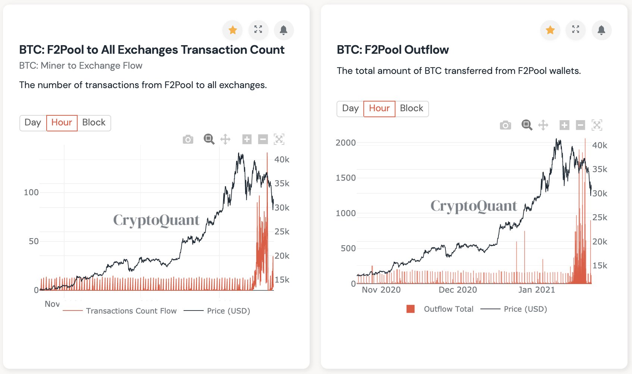Star the F2Pool Outflow chart as favorite
This screenshot has height=374, width=632.
coord(550,30)
